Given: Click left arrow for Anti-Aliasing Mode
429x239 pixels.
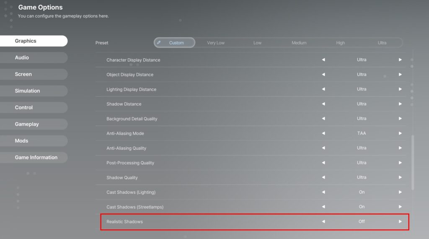Looking at the screenshot, I should pos(323,133).
